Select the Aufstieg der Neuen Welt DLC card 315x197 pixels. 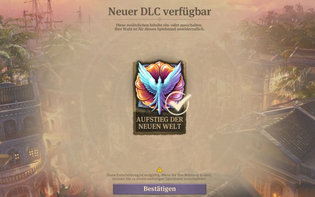click(x=160, y=98)
